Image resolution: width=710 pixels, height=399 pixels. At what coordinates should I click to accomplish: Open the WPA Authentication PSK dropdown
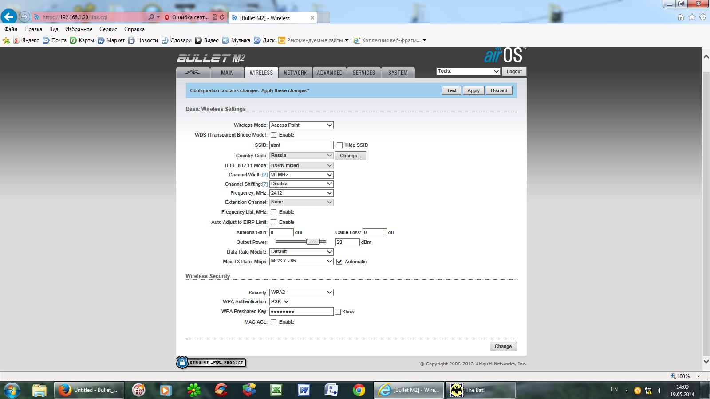[x=280, y=302]
